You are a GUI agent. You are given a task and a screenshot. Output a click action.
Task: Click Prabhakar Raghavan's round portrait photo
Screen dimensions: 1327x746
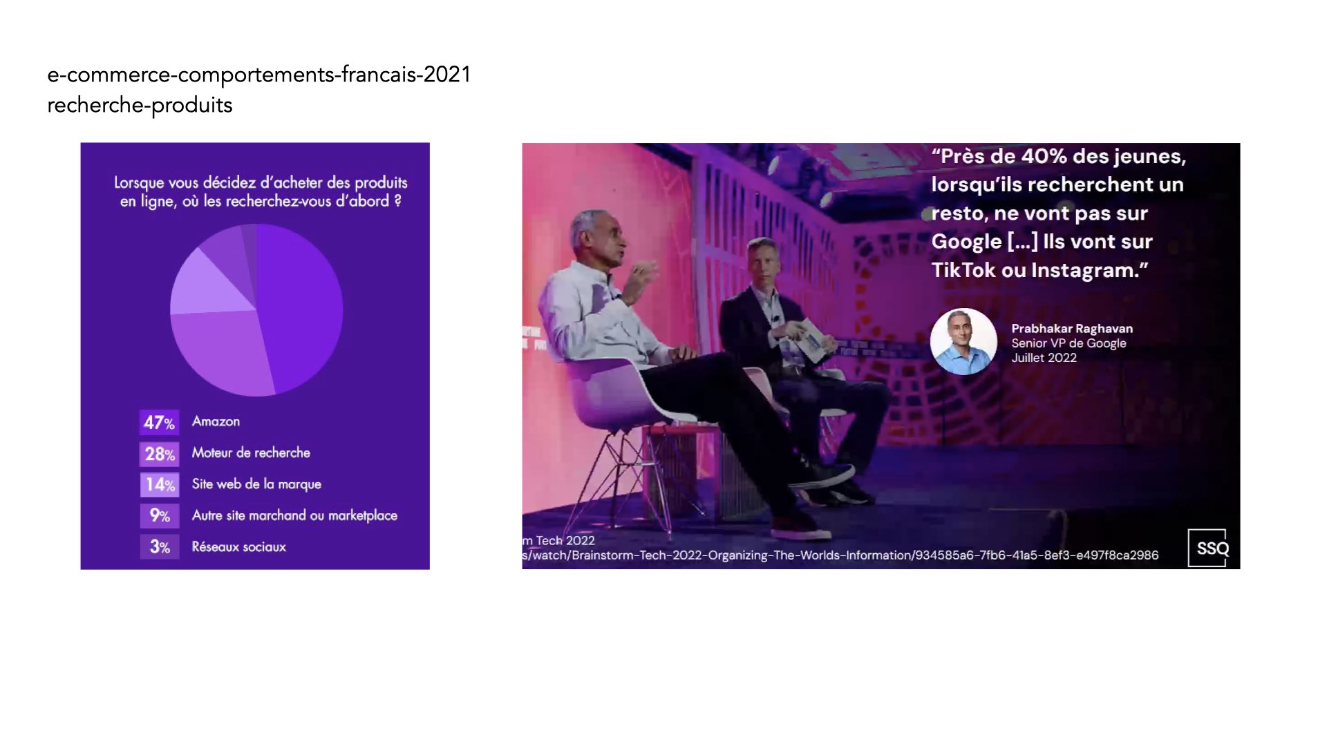pyautogui.click(x=963, y=342)
